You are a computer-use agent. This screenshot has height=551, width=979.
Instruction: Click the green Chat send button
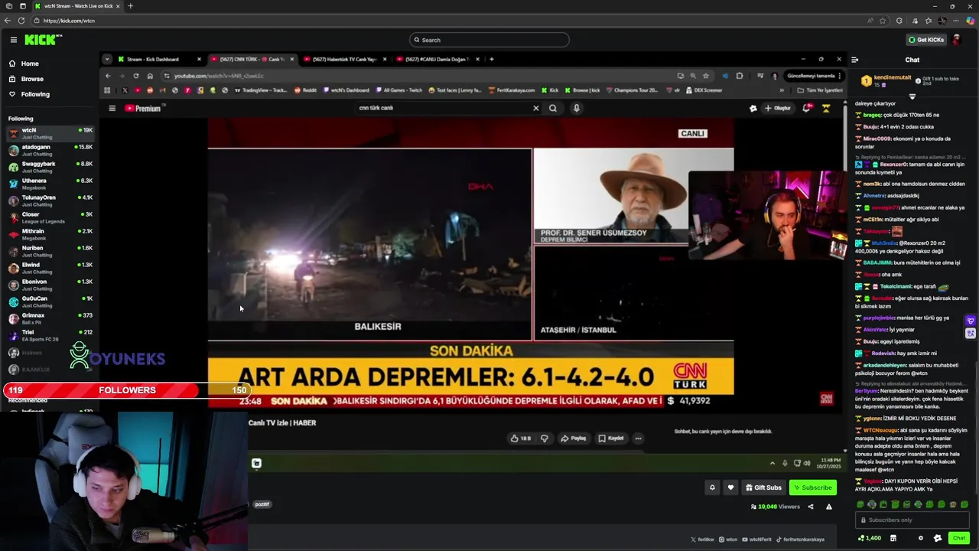958,538
